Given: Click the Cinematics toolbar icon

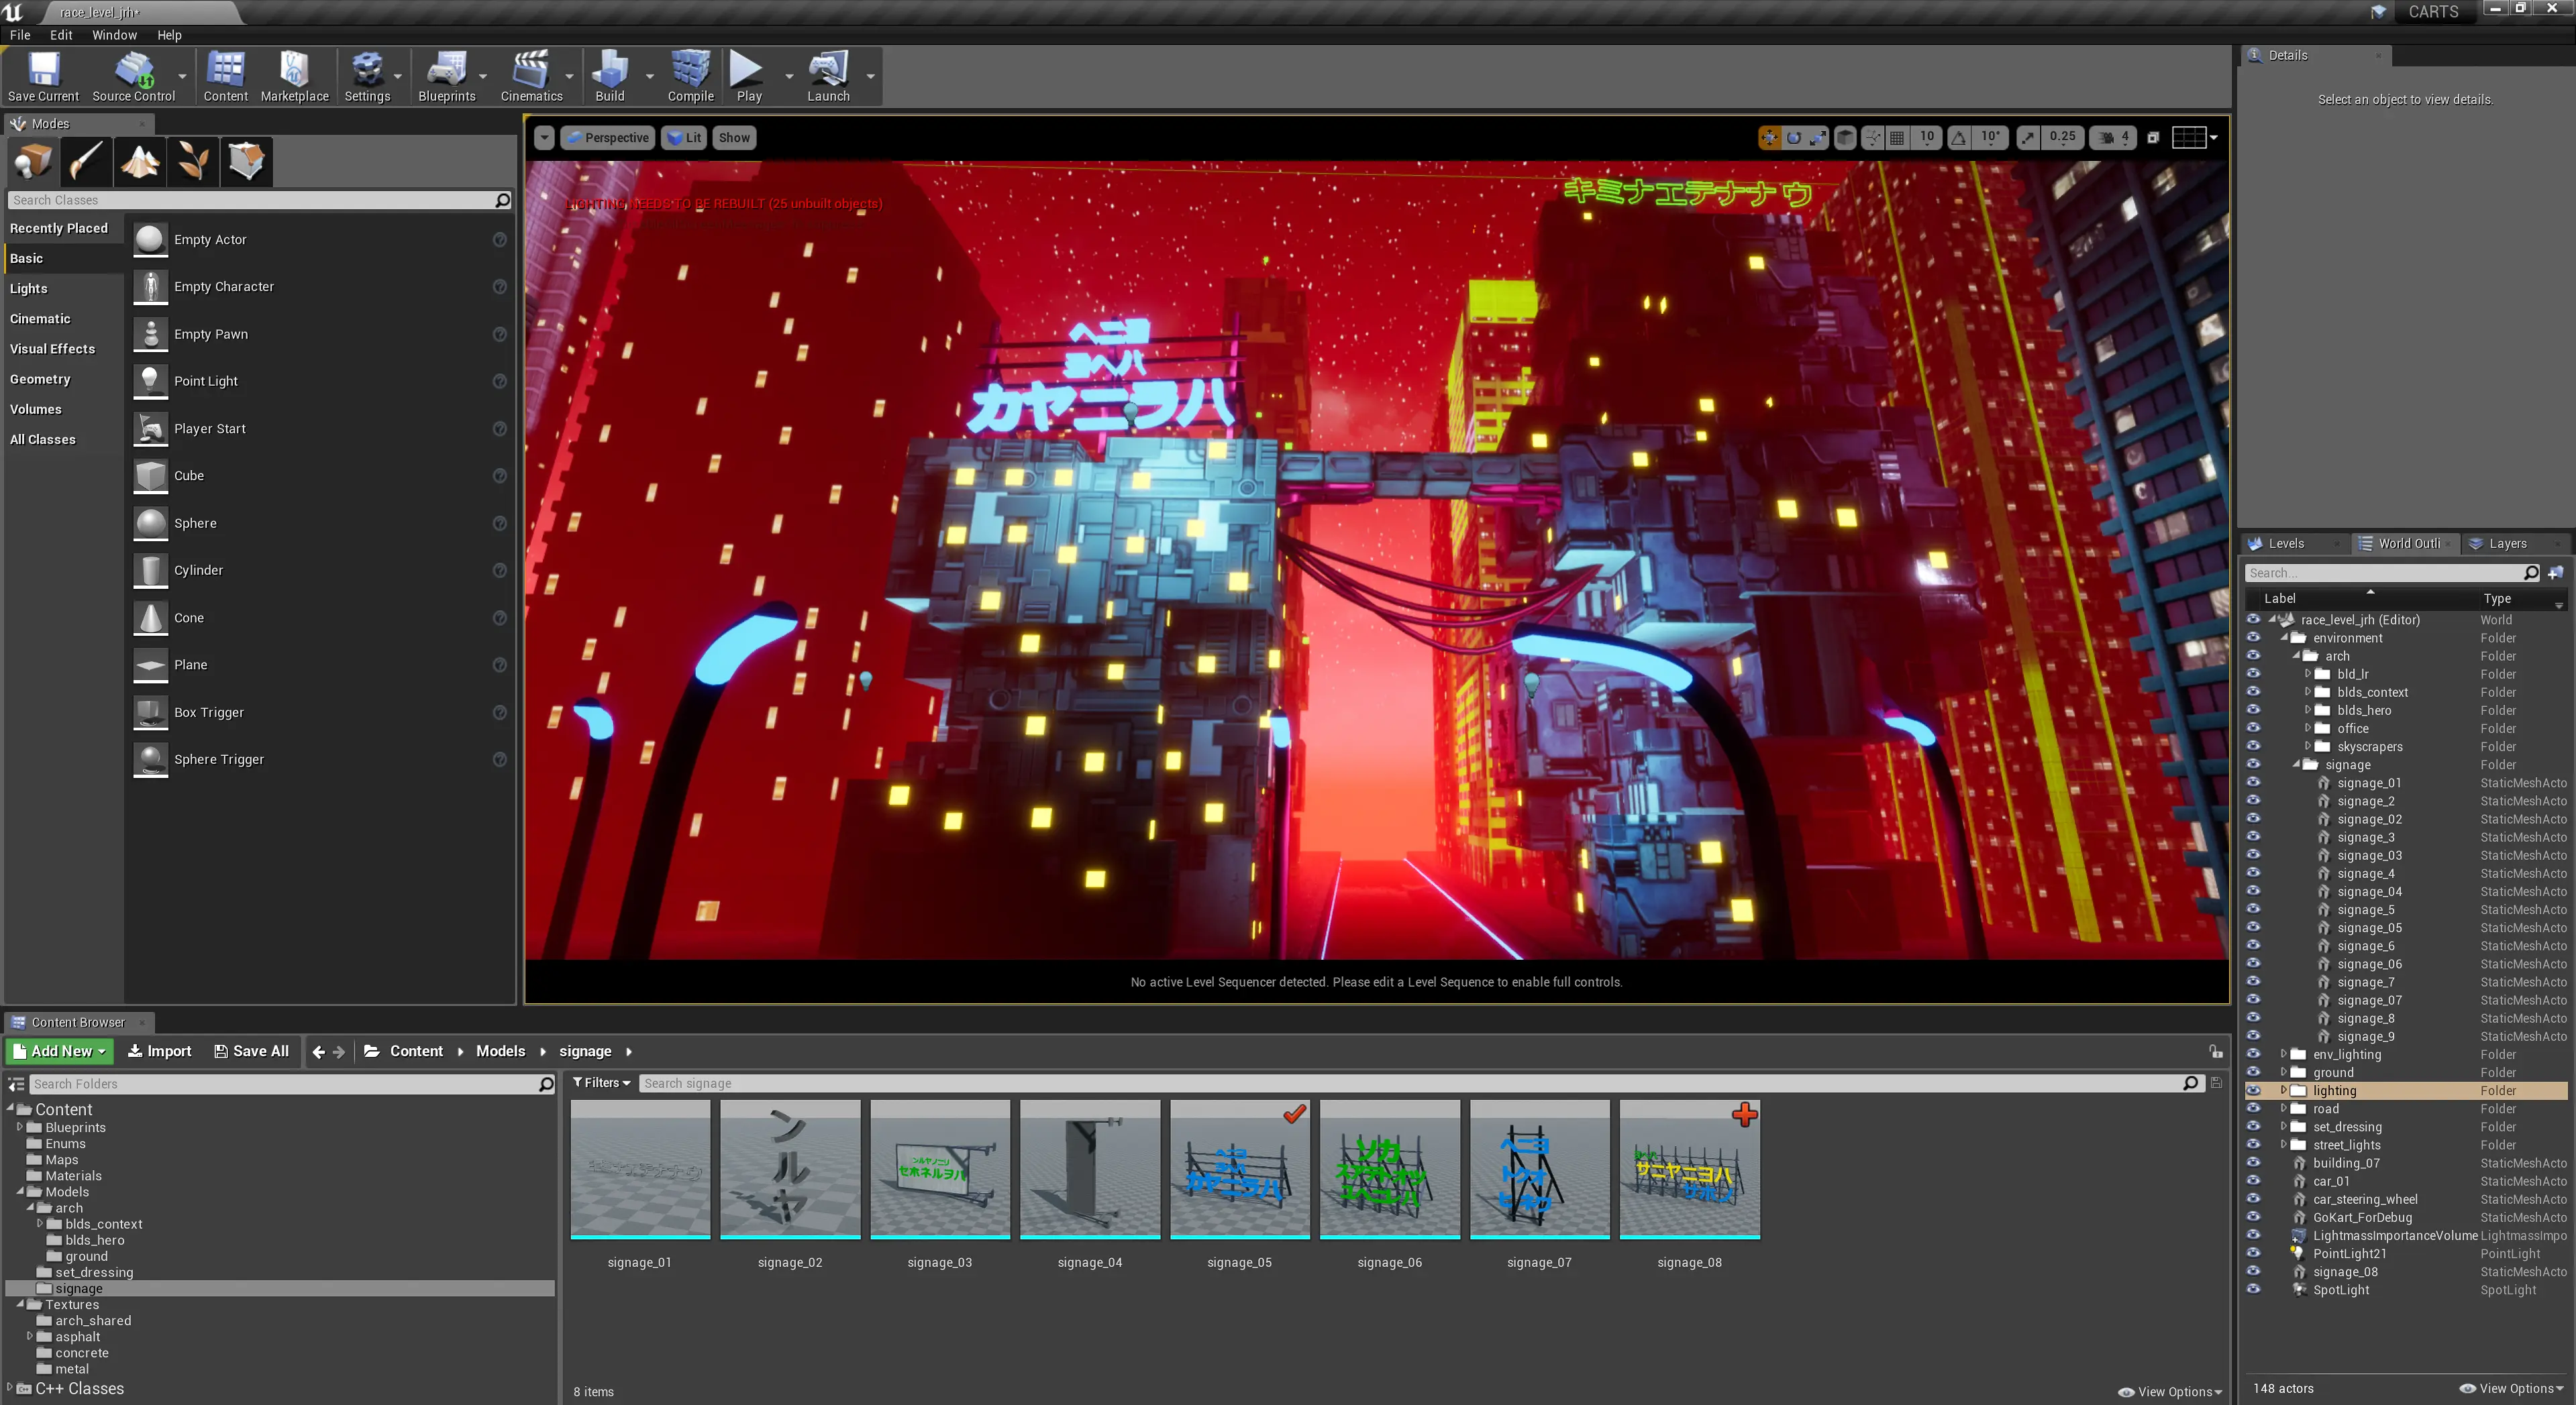Looking at the screenshot, I should (531, 70).
